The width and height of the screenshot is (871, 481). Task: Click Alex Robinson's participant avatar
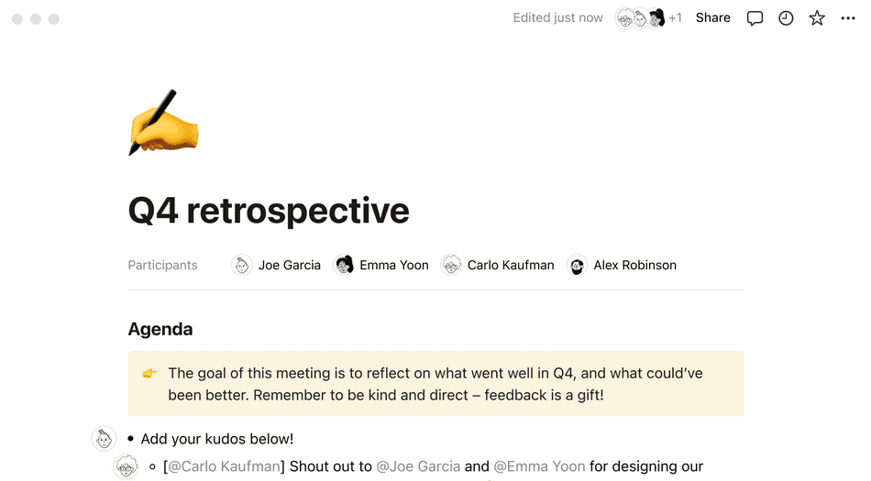[577, 266]
